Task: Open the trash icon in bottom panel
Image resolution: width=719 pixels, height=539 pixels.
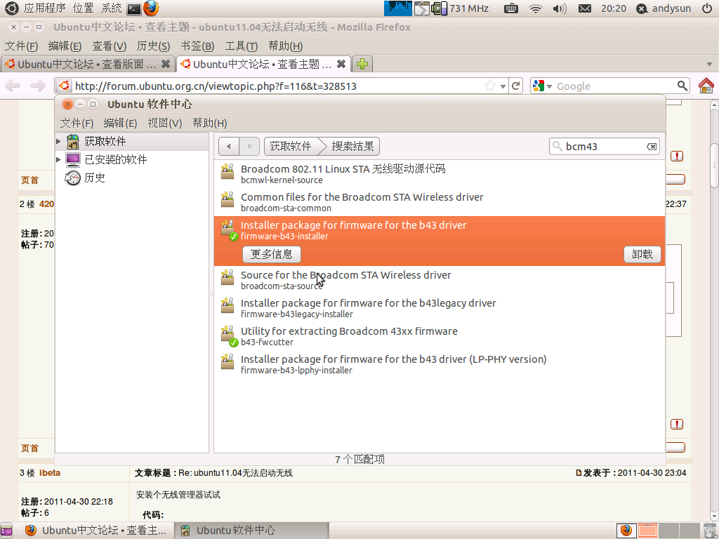Action: coord(709,531)
